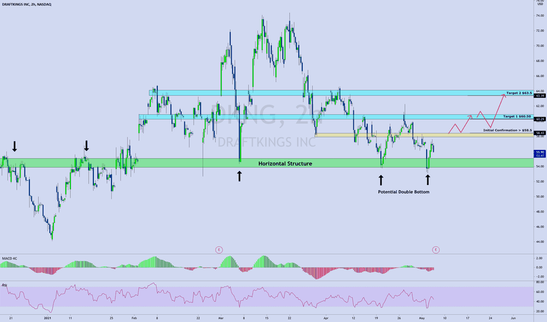Click the 48.00 price axis value
This screenshot has height=322, width=547.
pyautogui.click(x=540, y=212)
